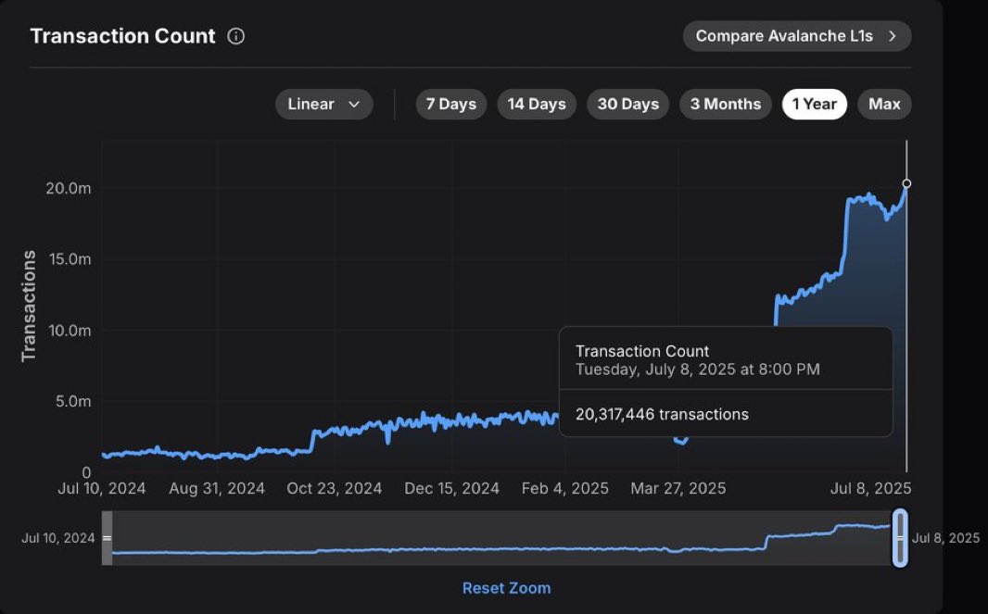Expand the Linear selector chevron
This screenshot has height=614, width=988.
353,105
